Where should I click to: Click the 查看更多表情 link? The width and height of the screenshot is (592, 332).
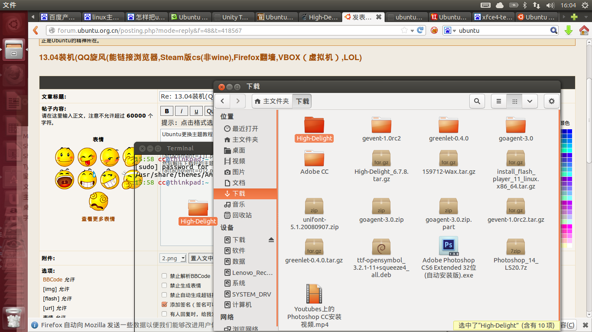(x=98, y=219)
